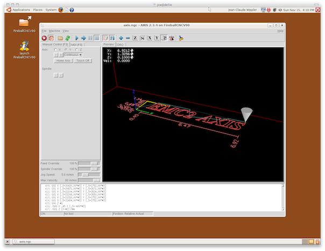
Task: Open the Applications menu
Action: pyautogui.click(x=21, y=10)
